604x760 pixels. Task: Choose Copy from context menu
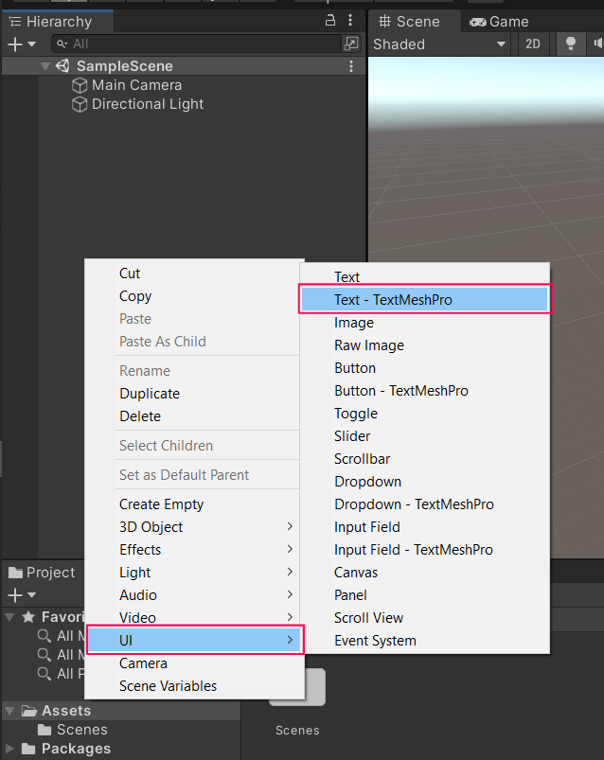pyautogui.click(x=192, y=296)
